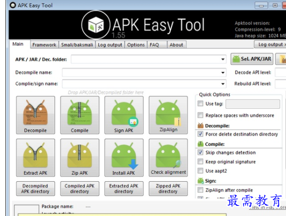Click the Compile android icon button
The width and height of the screenshot is (286, 216).
(80, 115)
